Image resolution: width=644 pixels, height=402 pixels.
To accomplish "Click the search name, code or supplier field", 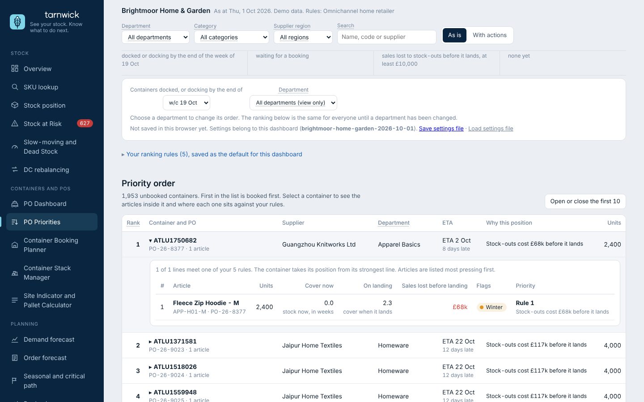I will 387,37.
